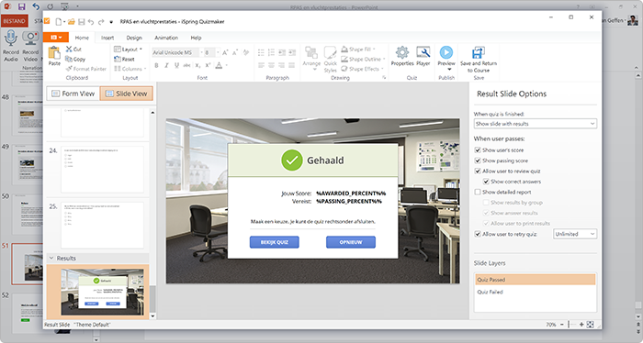Switch to the Insert ribbon tab
This screenshot has width=643, height=343.
pyautogui.click(x=107, y=38)
